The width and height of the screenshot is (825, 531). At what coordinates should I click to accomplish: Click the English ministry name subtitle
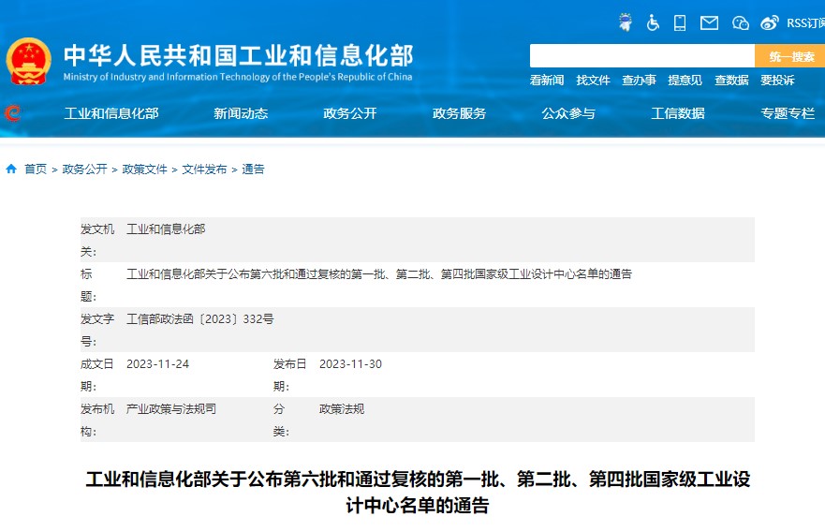point(238,77)
